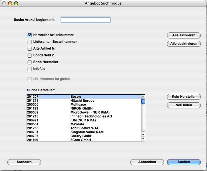Viewport: 207px width, 171px height.
Task: Click the Standard button
Action: point(24,162)
